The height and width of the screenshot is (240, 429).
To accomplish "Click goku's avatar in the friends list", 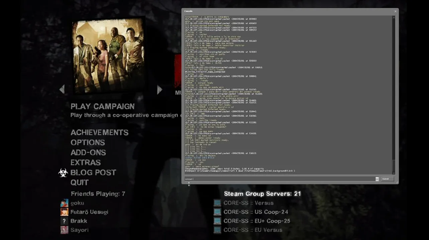I will pyautogui.click(x=64, y=203).
